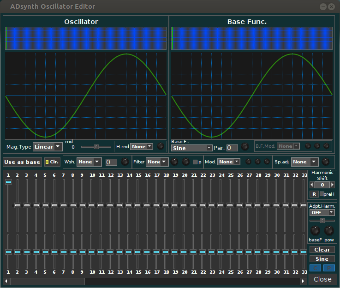Click the Par. value input field
Screen dimensions: 340x288
[232, 148]
